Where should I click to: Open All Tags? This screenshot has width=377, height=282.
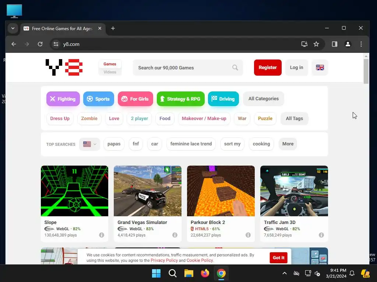click(294, 119)
